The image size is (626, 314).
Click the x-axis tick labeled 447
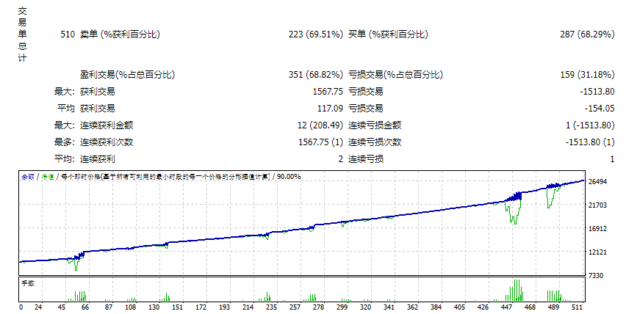(x=506, y=307)
